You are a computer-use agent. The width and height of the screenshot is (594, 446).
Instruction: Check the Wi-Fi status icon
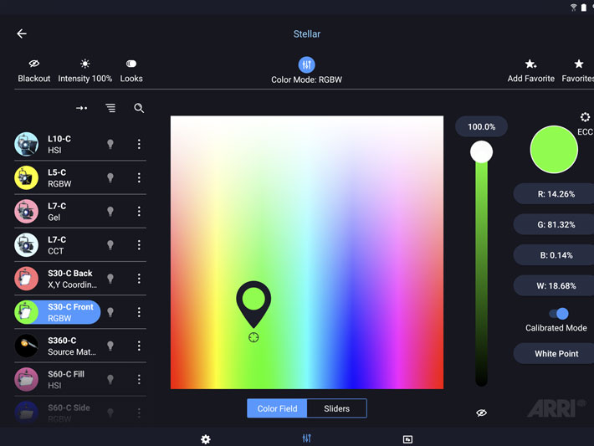[x=574, y=8]
